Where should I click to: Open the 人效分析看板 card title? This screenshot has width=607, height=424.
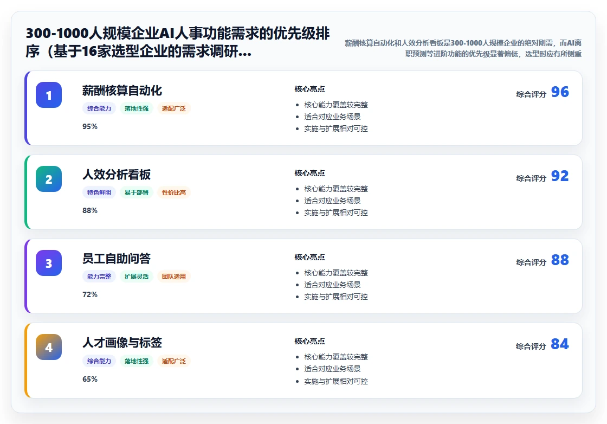point(117,175)
